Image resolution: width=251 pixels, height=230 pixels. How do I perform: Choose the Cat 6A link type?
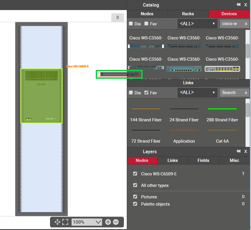(222, 136)
